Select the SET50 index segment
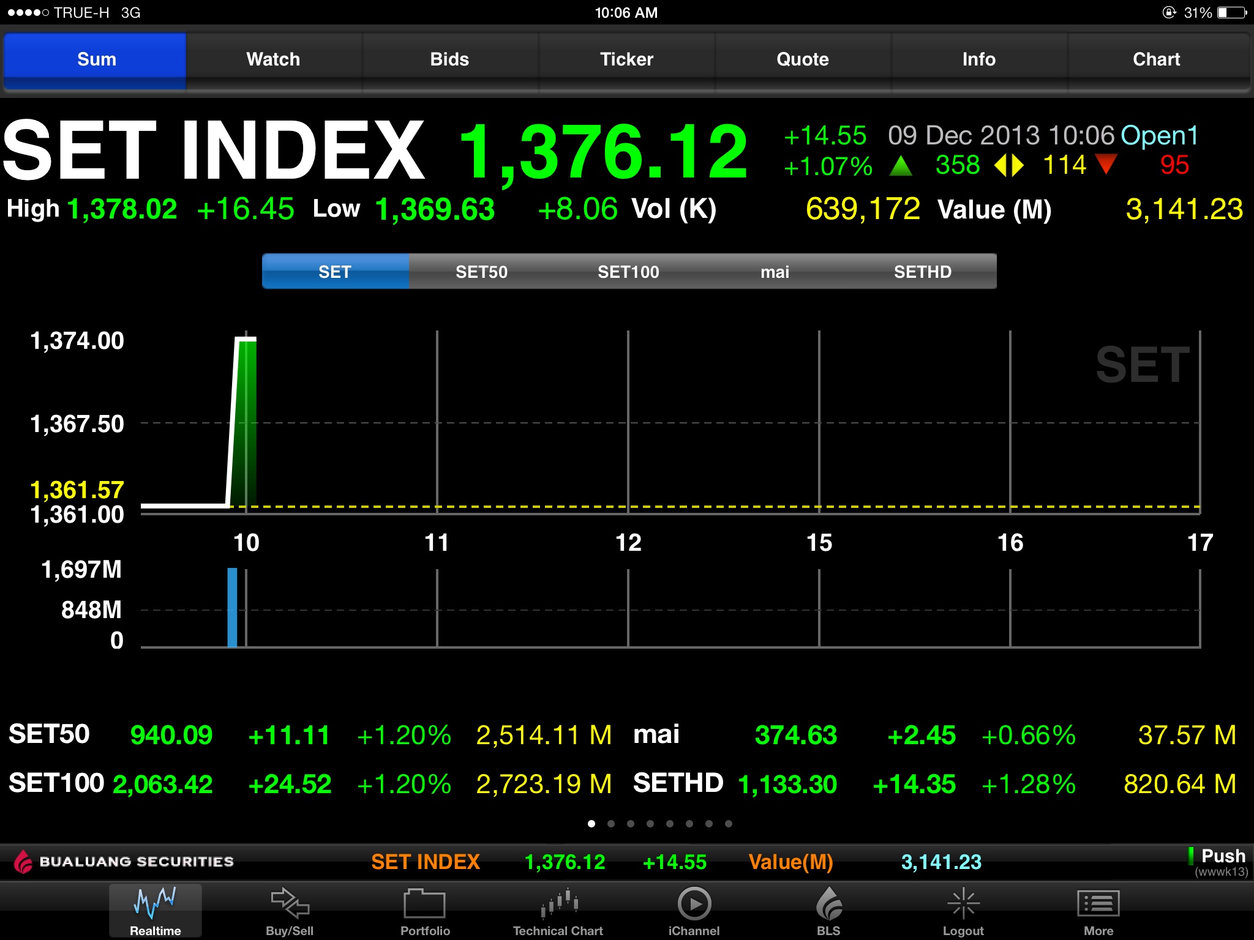Viewport: 1254px width, 940px height. pyautogui.click(x=481, y=272)
